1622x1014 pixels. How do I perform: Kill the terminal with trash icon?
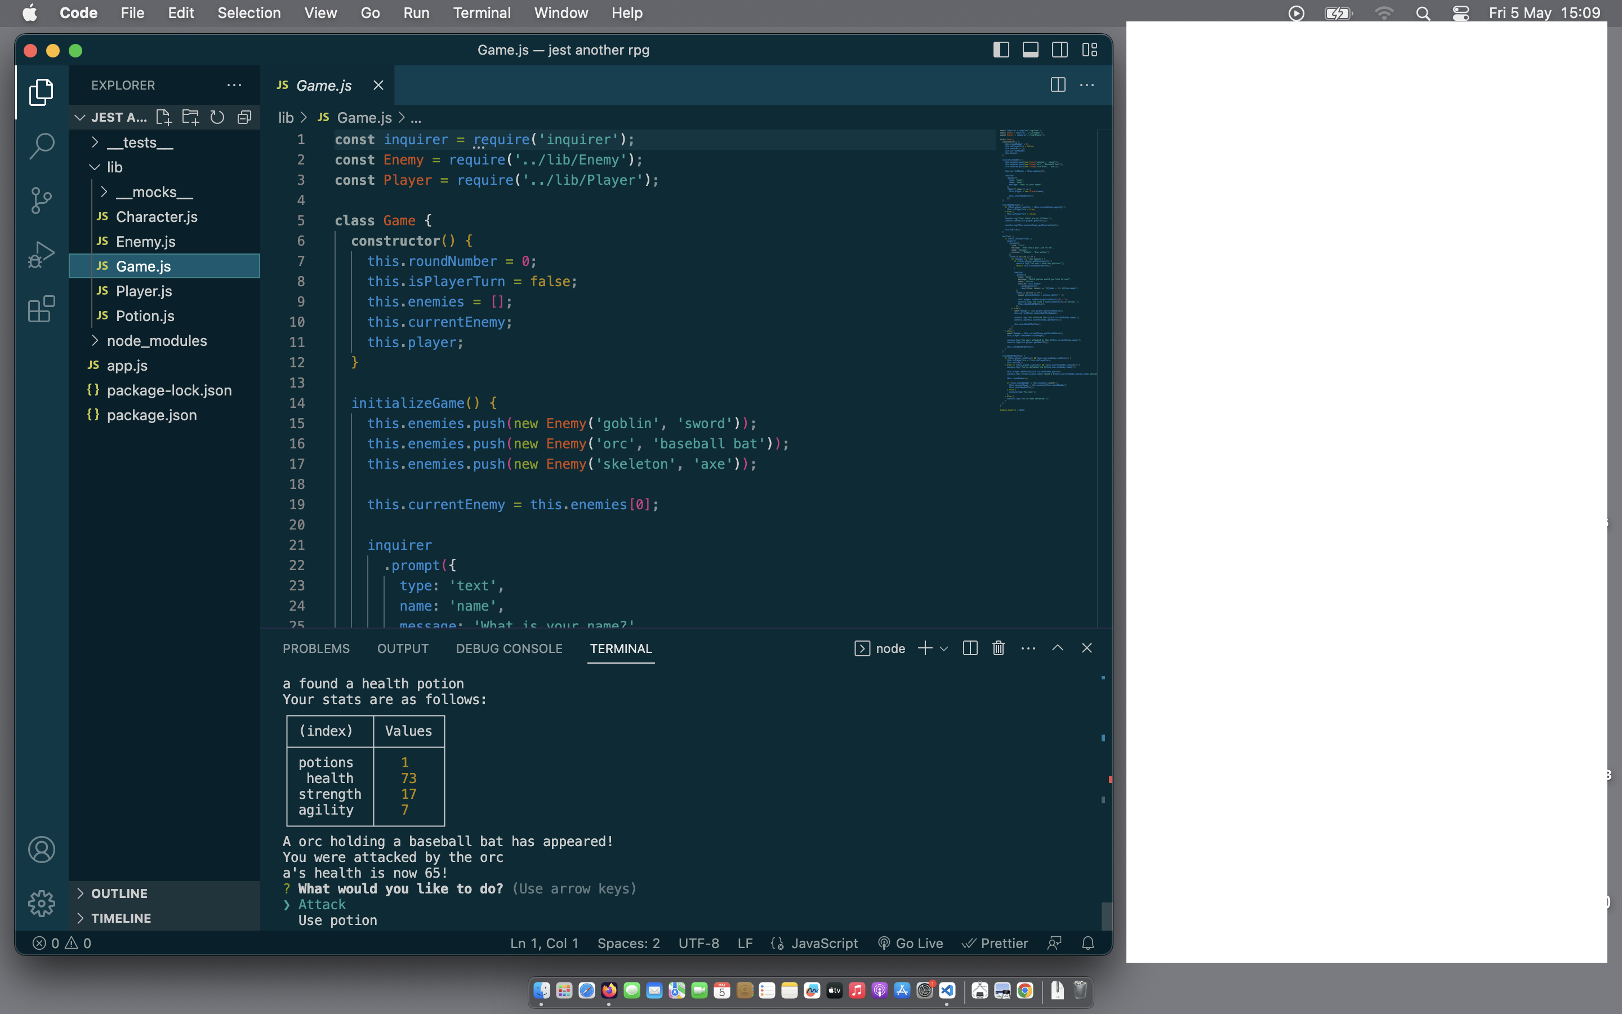(999, 648)
